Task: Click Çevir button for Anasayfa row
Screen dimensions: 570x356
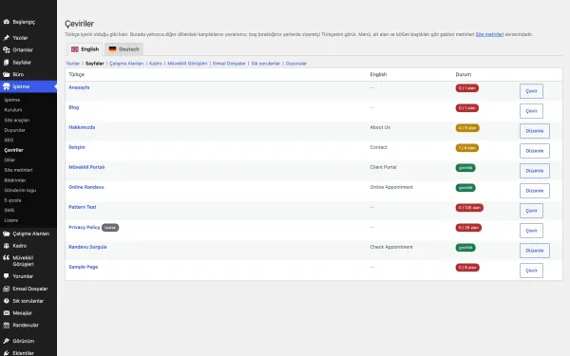Action: coord(531,91)
